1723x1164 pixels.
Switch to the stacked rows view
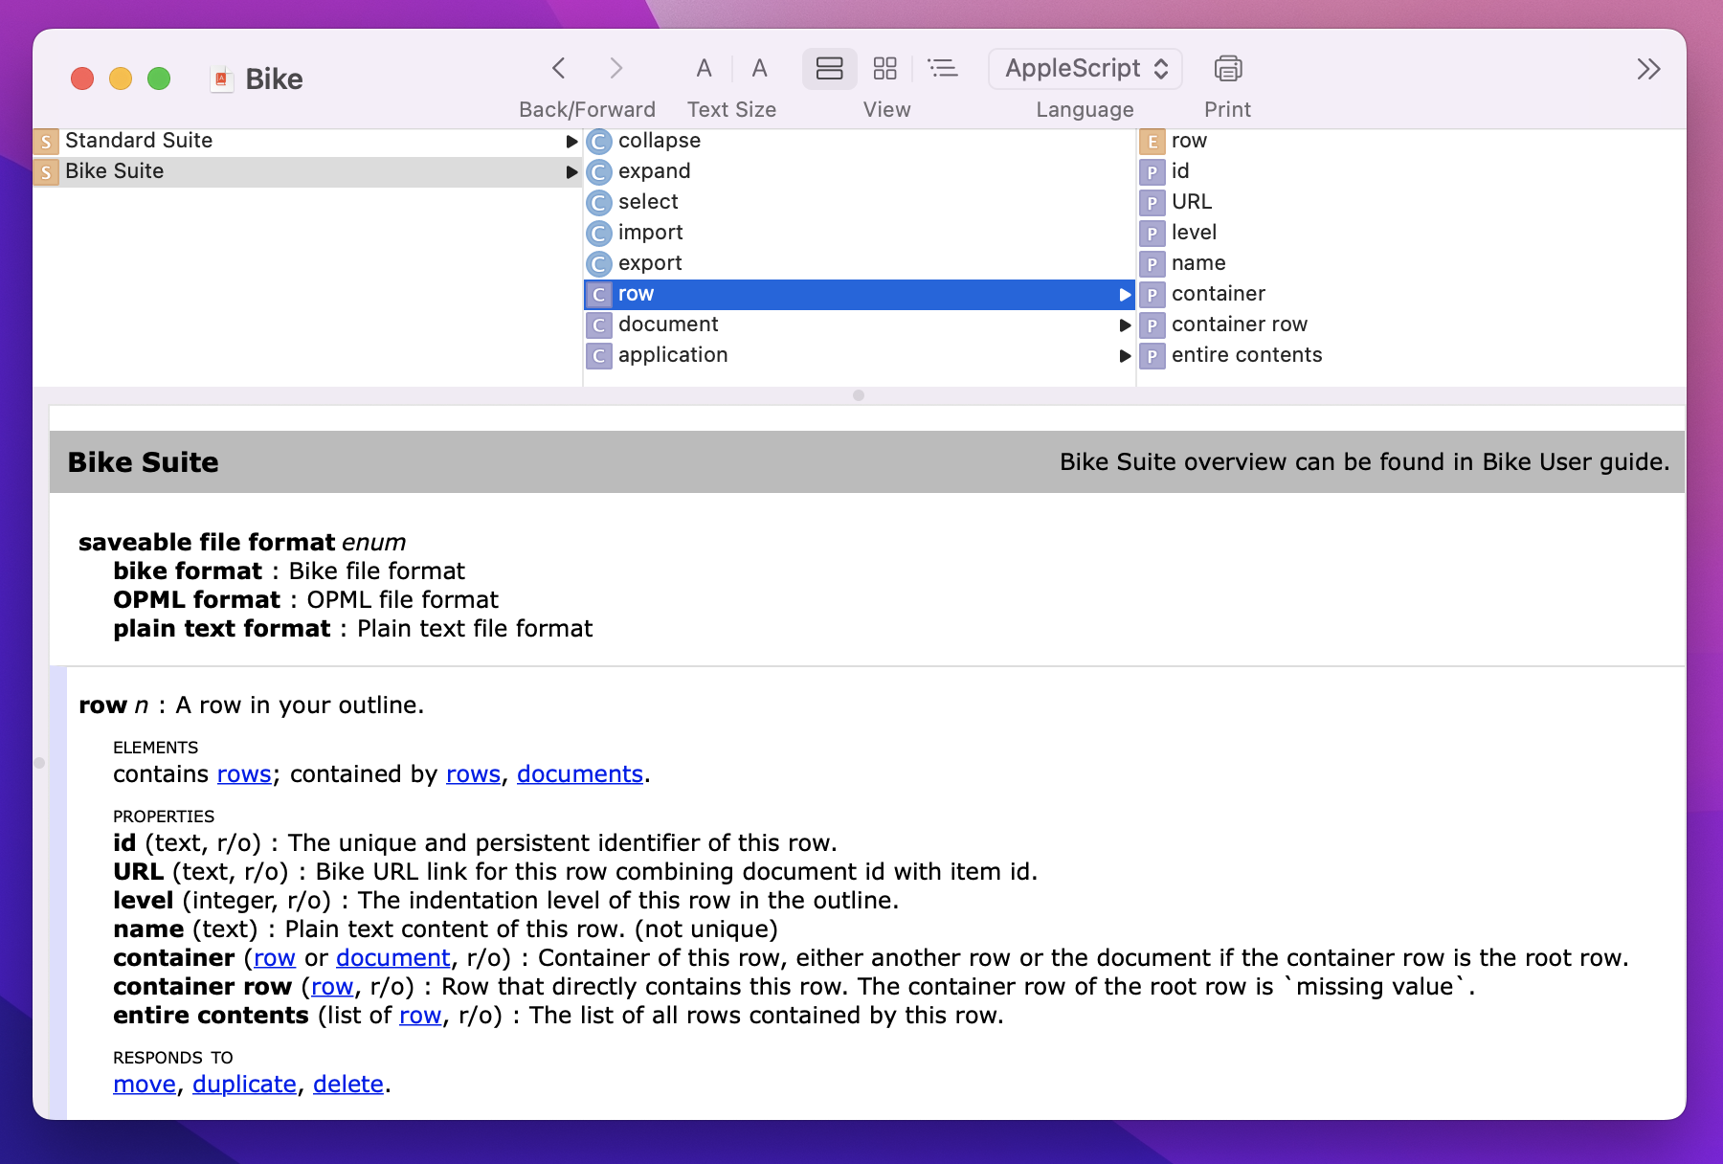pyautogui.click(x=829, y=69)
